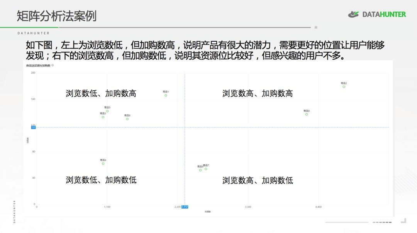This screenshot has width=417, height=233.
Task: Click quadrant label 浏览数高、加购数低
Action: click(258, 181)
